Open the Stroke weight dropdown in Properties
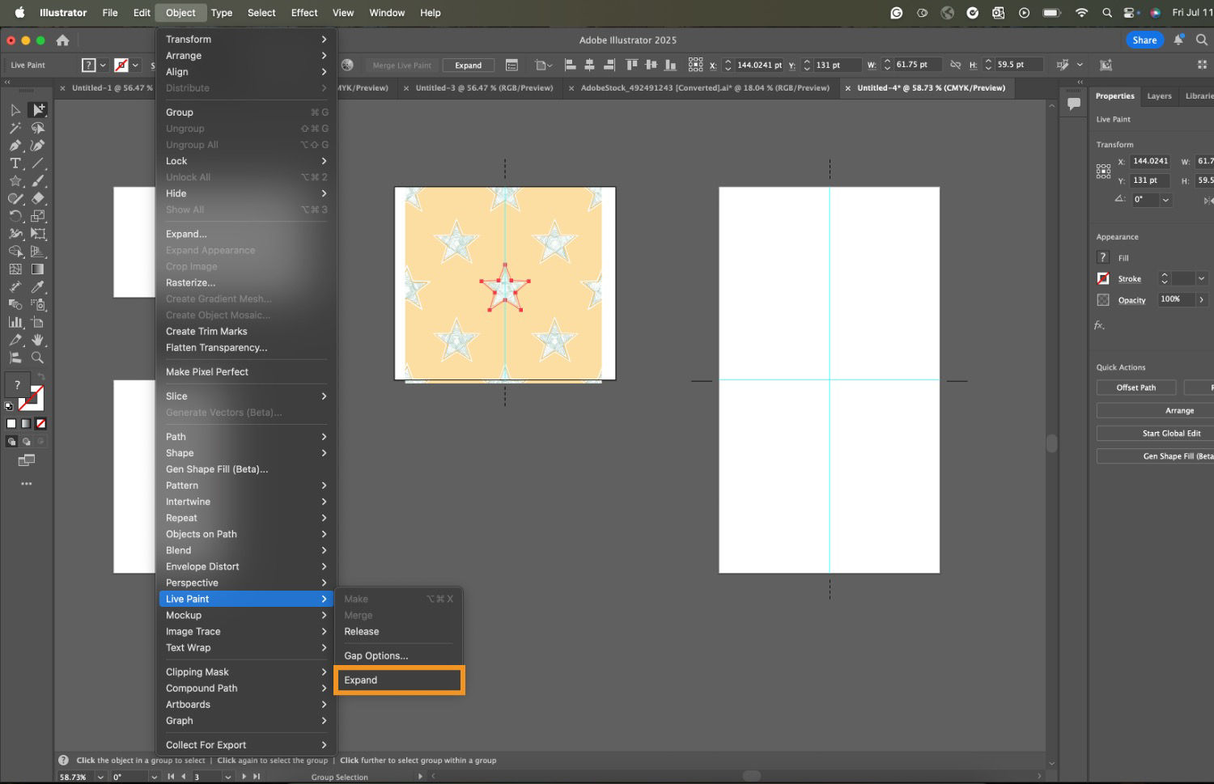Screen dimensions: 1214x784 pyautogui.click(x=1201, y=278)
